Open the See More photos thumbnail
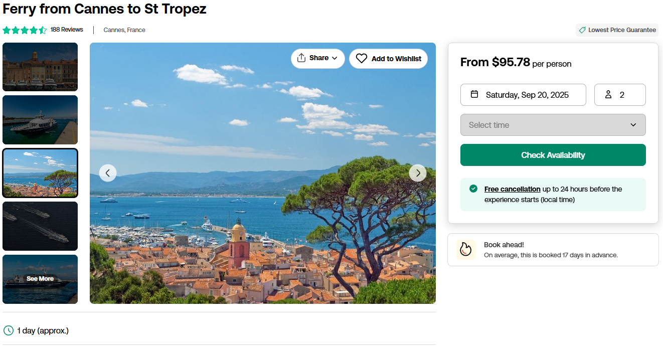The image size is (663, 351). [x=40, y=279]
